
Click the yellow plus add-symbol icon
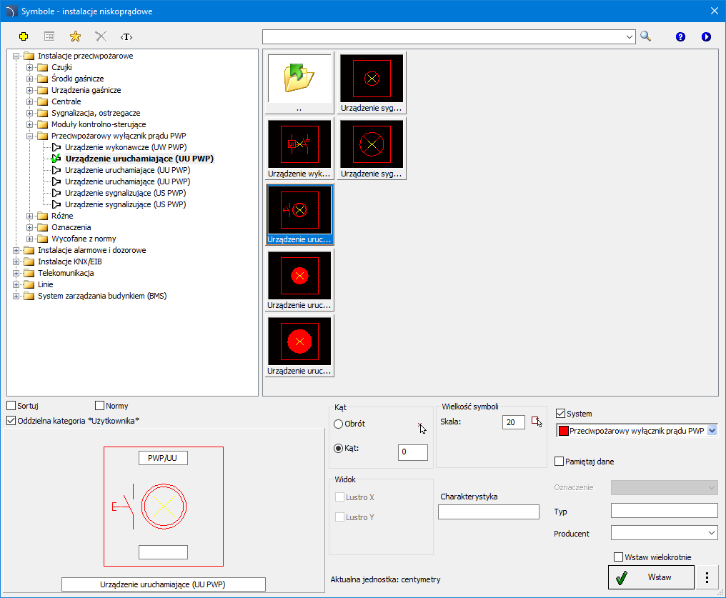click(24, 36)
